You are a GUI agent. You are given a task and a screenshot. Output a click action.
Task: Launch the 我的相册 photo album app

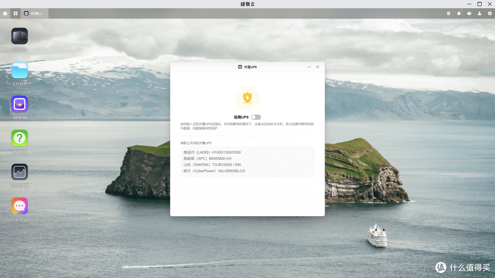point(20,104)
